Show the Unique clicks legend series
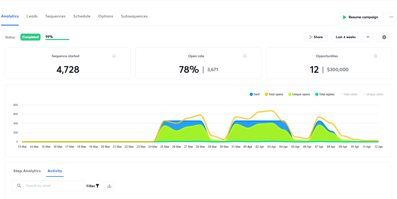Screen dimensions: 397x199 click(373, 95)
